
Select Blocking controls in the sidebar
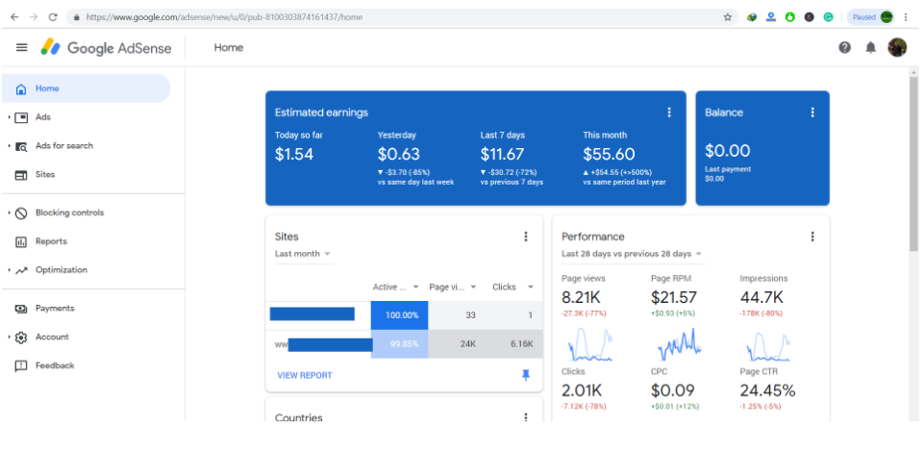tap(69, 212)
